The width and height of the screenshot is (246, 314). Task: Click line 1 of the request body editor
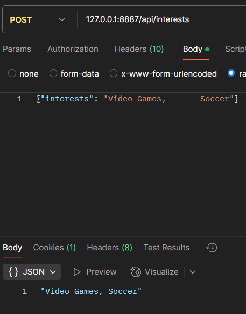[x=138, y=99]
